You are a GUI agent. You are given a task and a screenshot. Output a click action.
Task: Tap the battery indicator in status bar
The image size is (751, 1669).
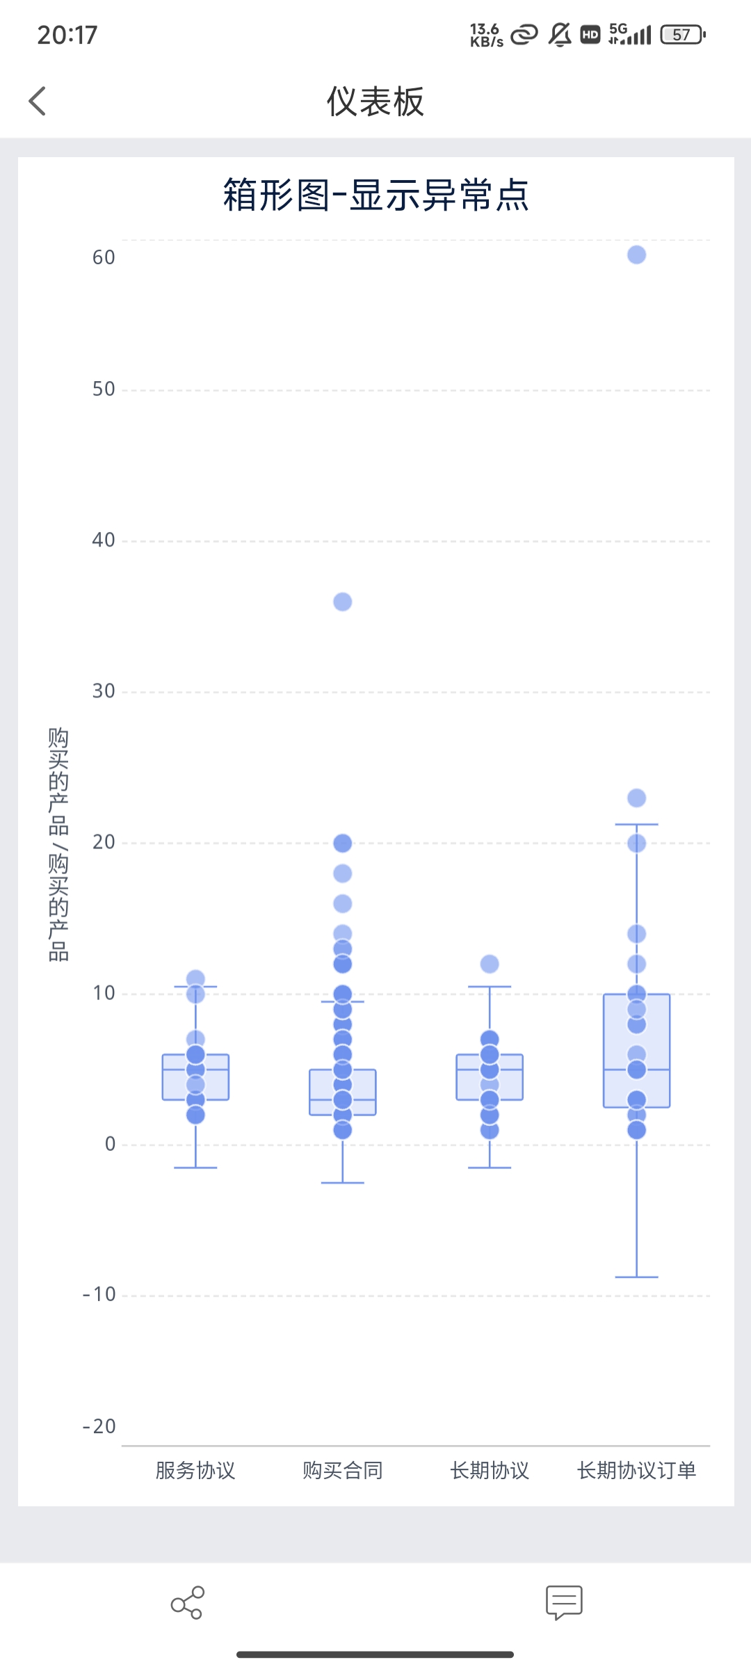click(683, 35)
